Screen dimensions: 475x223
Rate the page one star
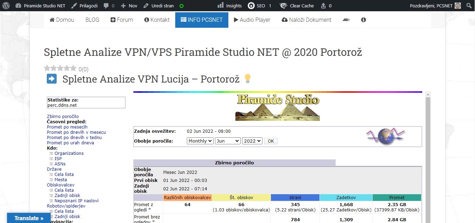[47, 68]
